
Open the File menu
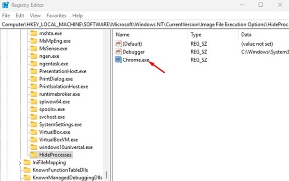(x=6, y=16)
